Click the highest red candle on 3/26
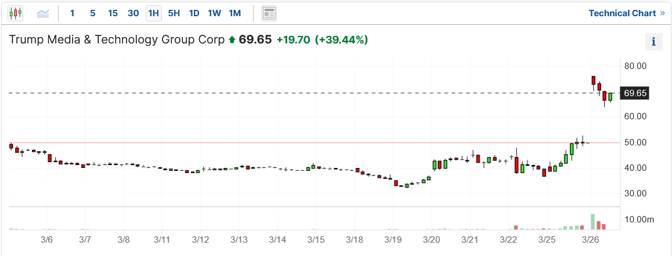The height and width of the screenshot is (256, 672). tap(594, 80)
